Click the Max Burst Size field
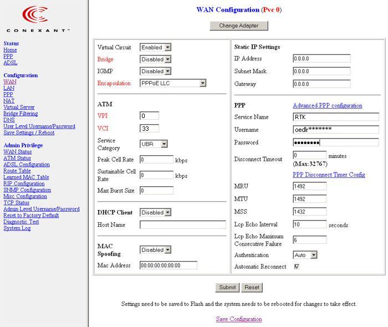The width and height of the screenshot is (388, 327). tap(156, 191)
